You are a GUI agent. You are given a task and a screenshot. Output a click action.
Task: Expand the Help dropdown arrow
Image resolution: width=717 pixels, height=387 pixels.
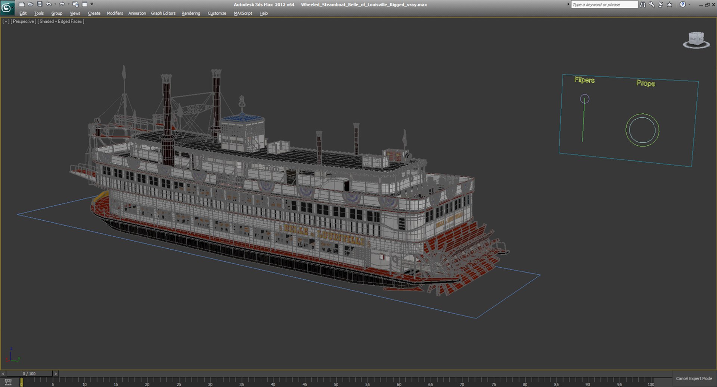tap(689, 4)
